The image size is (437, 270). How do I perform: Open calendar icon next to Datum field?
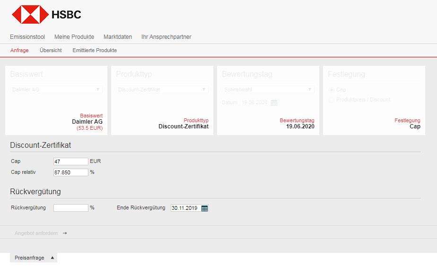(x=274, y=103)
